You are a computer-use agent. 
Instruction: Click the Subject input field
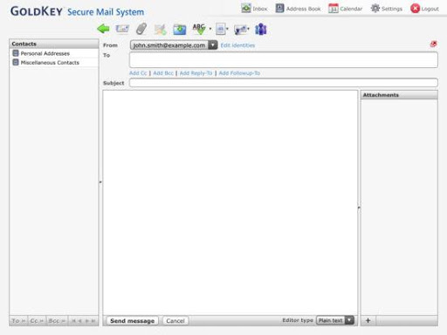(x=284, y=83)
